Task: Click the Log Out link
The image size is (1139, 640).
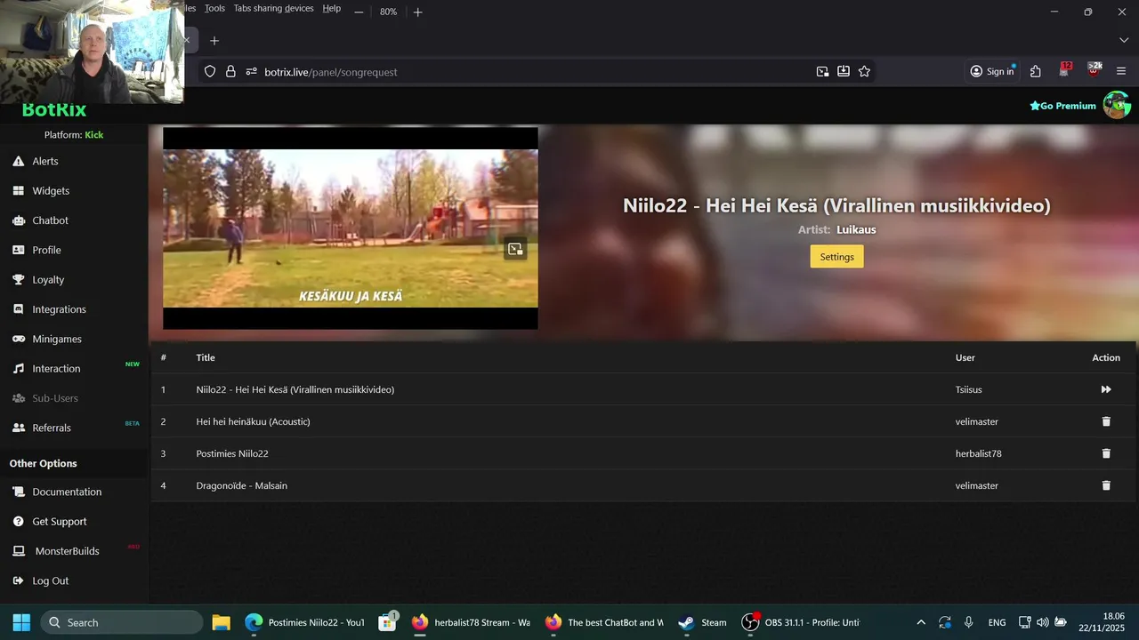Action: (x=50, y=580)
